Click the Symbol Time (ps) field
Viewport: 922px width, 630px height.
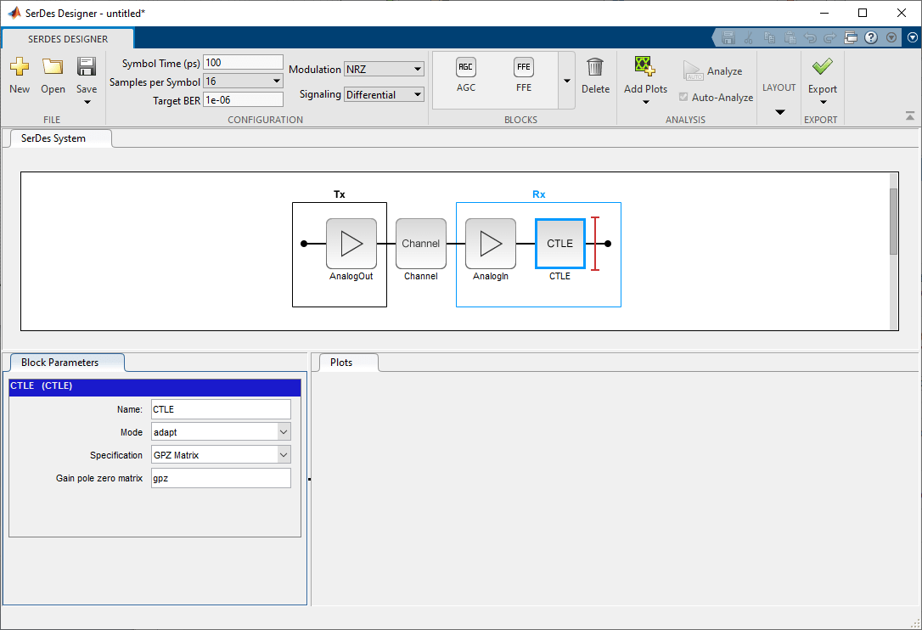[x=243, y=63]
